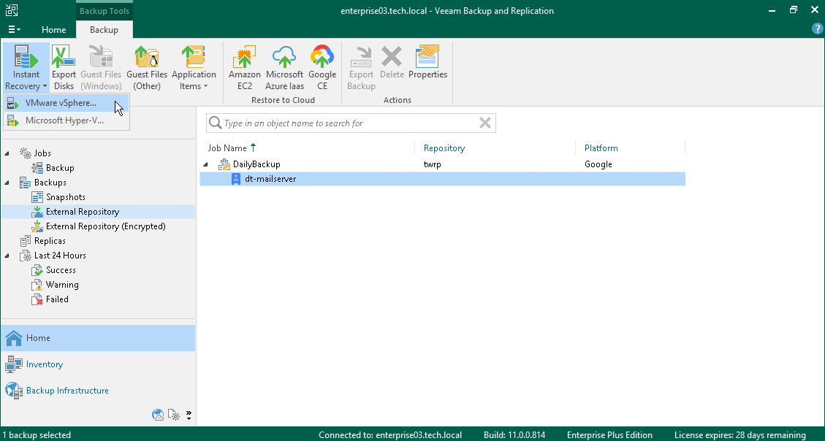
Task: Collapse the Backups node using its arrow
Action: click(7, 183)
